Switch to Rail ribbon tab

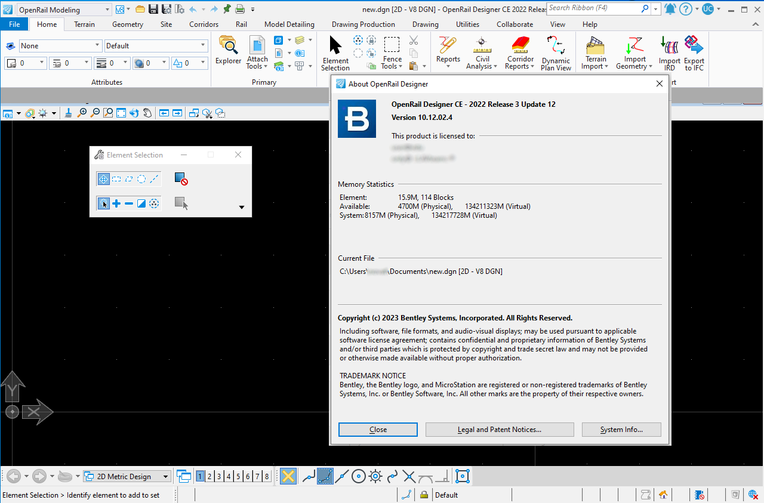tap(241, 24)
